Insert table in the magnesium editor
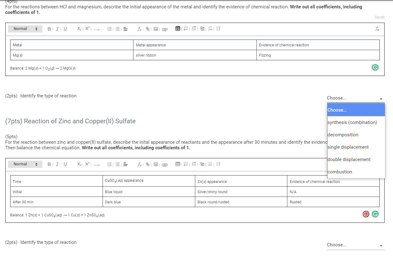This screenshot has width=393, height=259. (x=178, y=29)
